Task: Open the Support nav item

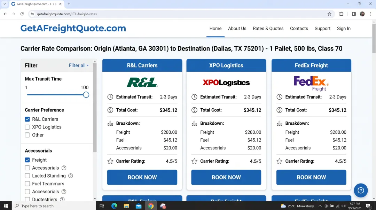Action: click(322, 29)
